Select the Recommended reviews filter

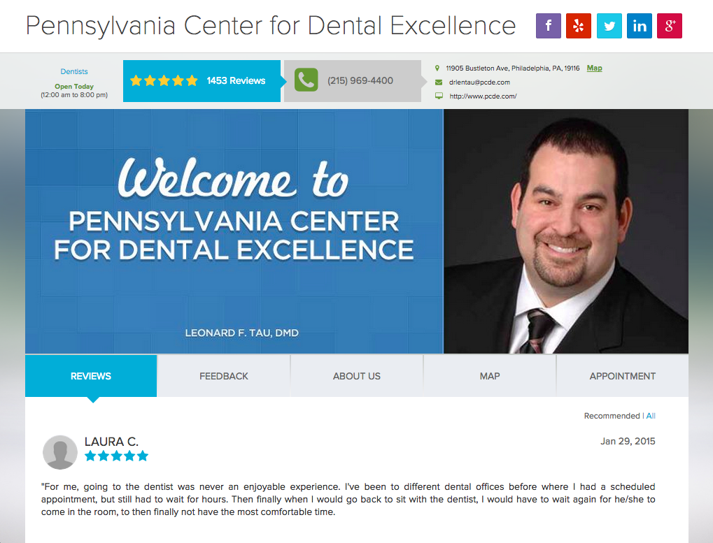point(612,416)
